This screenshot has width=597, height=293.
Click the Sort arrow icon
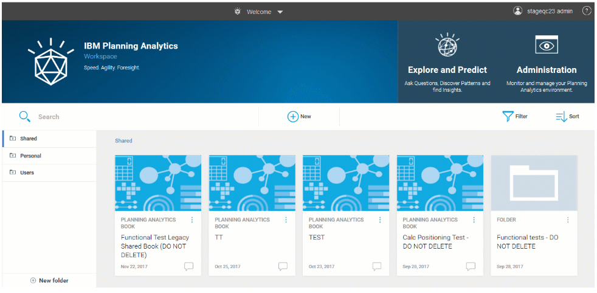561,117
